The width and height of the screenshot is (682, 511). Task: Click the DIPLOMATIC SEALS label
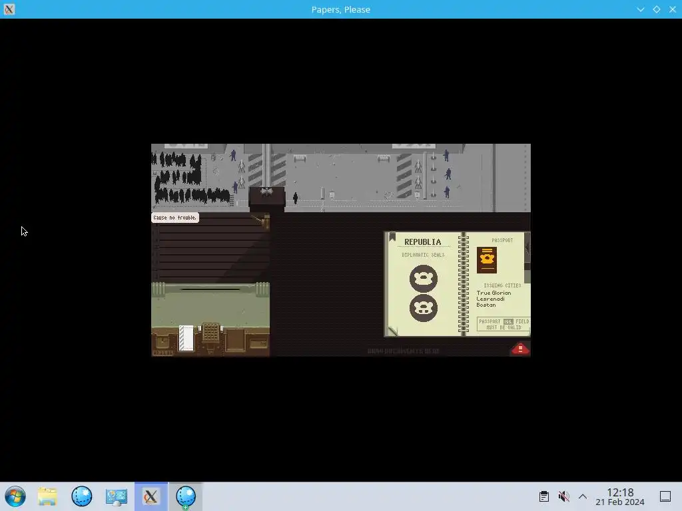coord(423,255)
